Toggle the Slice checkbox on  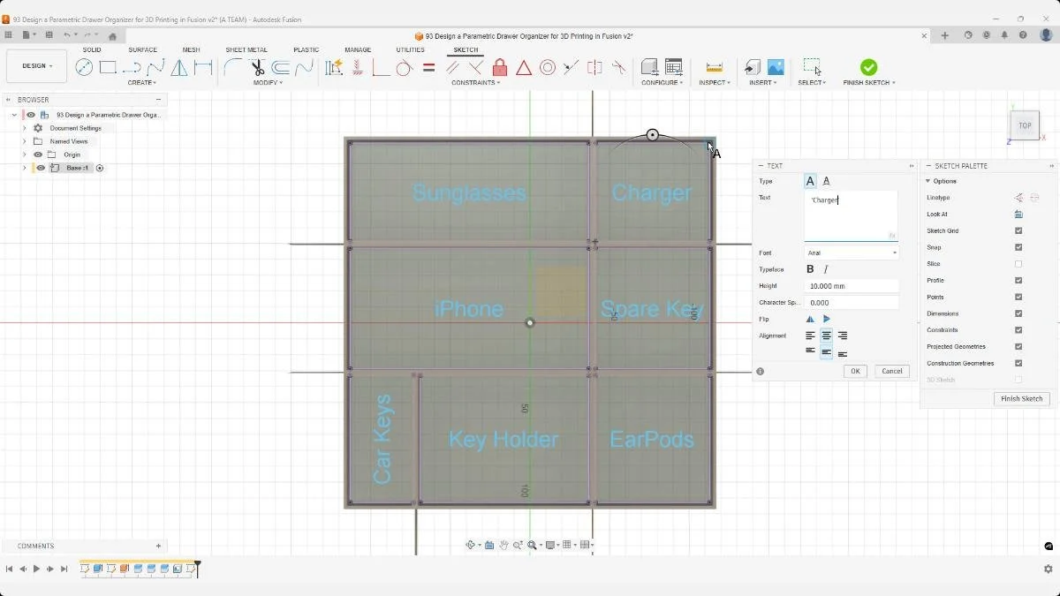1018,263
